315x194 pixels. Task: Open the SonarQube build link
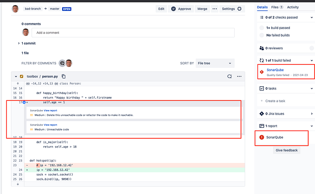click(275, 70)
